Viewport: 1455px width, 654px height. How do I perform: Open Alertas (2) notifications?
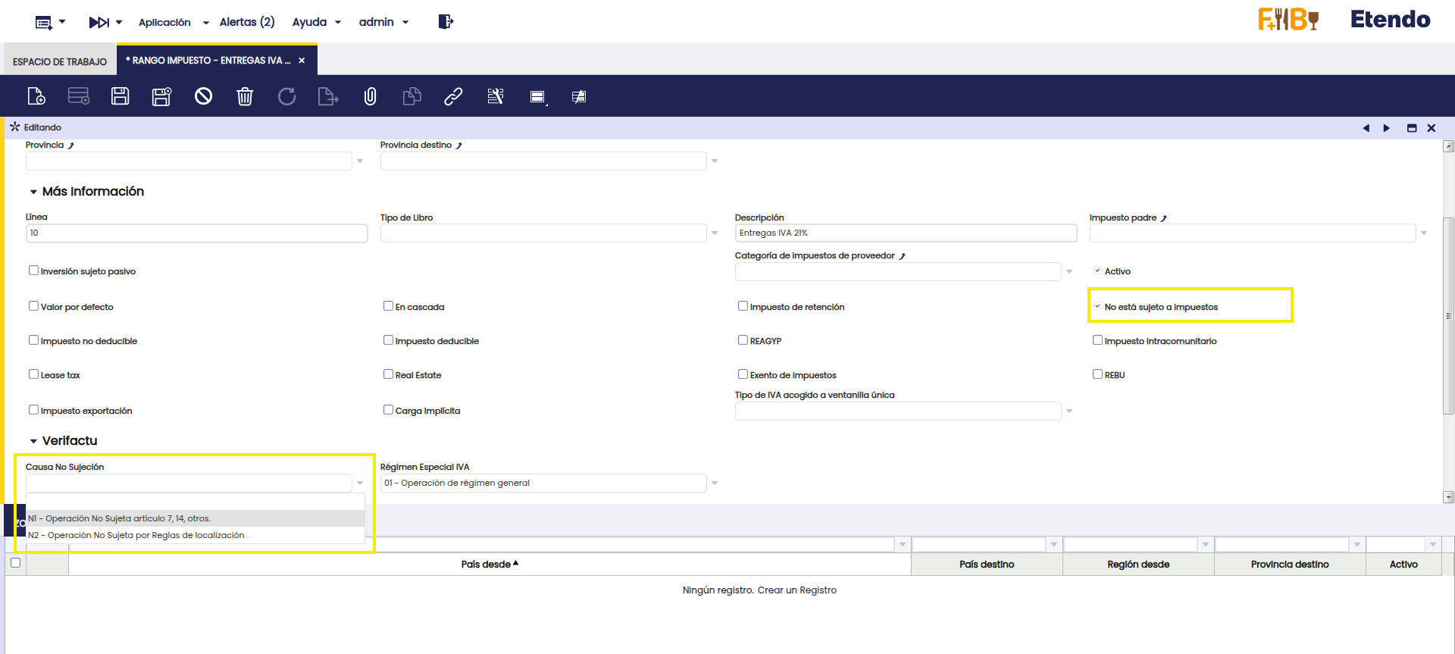(x=247, y=22)
